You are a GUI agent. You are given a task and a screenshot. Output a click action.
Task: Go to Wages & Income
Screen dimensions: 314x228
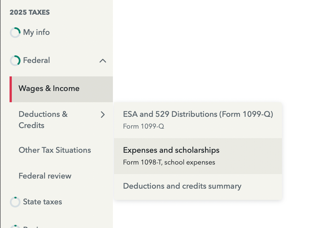(49, 89)
